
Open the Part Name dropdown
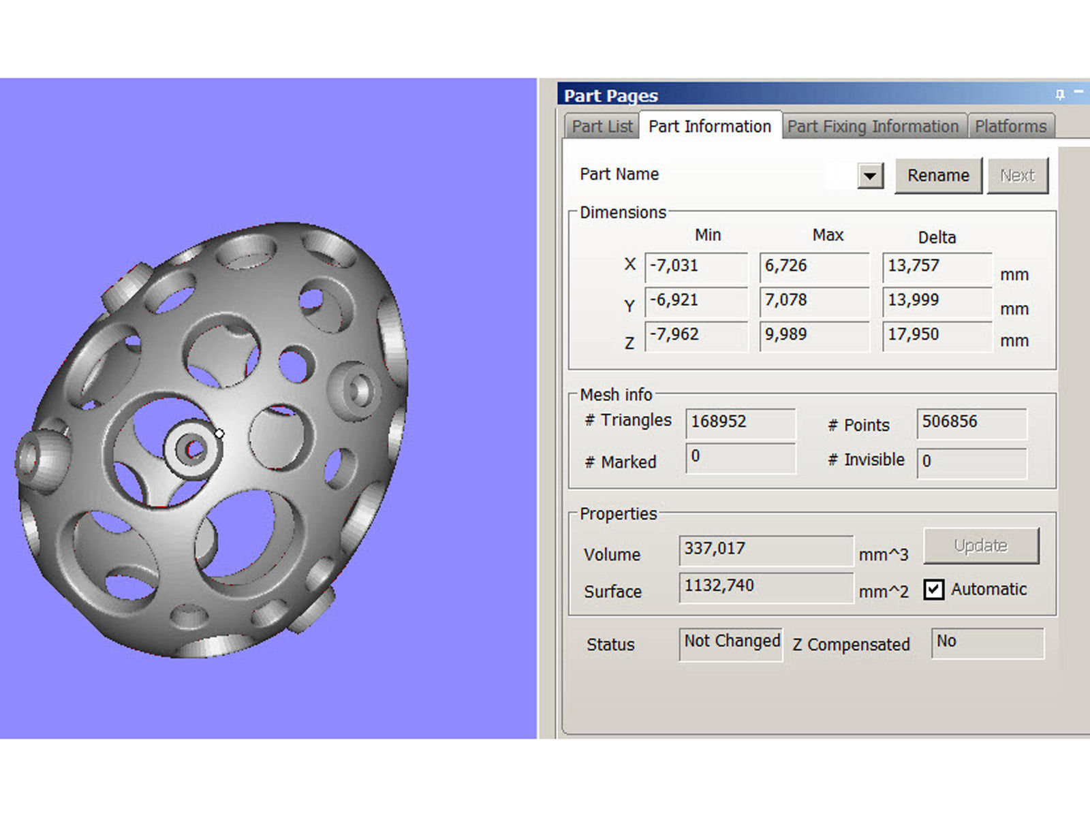point(870,176)
